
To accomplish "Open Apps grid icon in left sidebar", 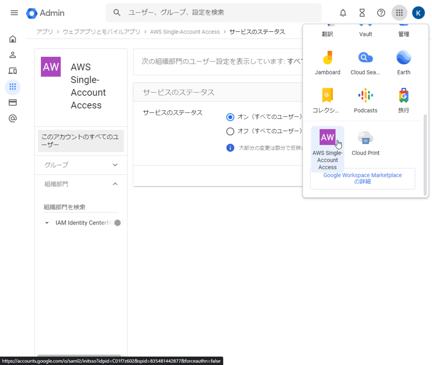I will pyautogui.click(x=13, y=87).
